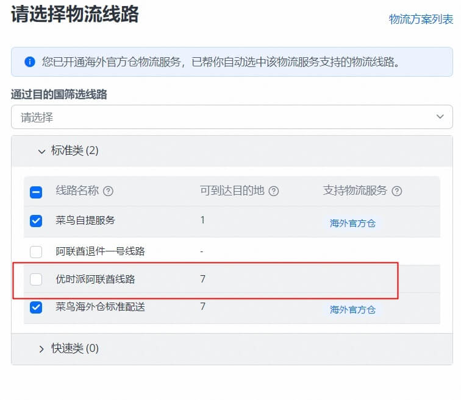Select the 优时派阿联酋线路 route name

95,279
